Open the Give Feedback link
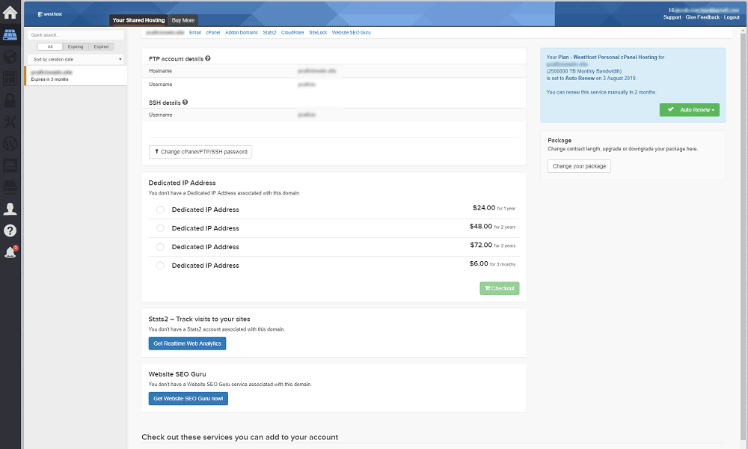The width and height of the screenshot is (748, 449). pyautogui.click(x=702, y=17)
